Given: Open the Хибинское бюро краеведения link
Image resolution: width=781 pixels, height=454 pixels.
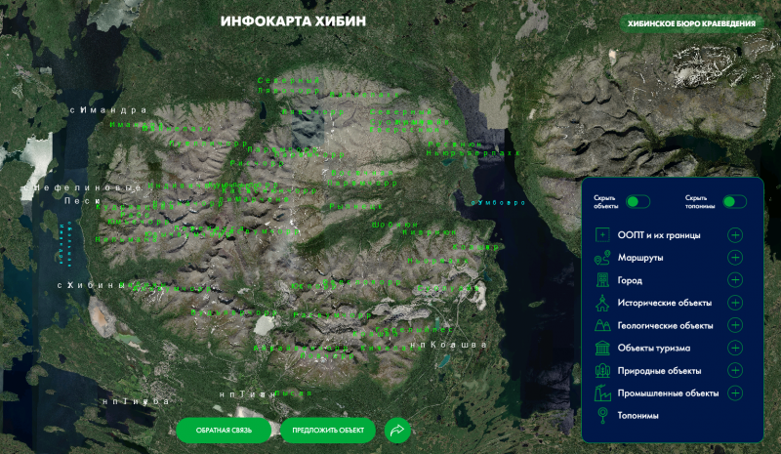Looking at the screenshot, I should tap(691, 23).
